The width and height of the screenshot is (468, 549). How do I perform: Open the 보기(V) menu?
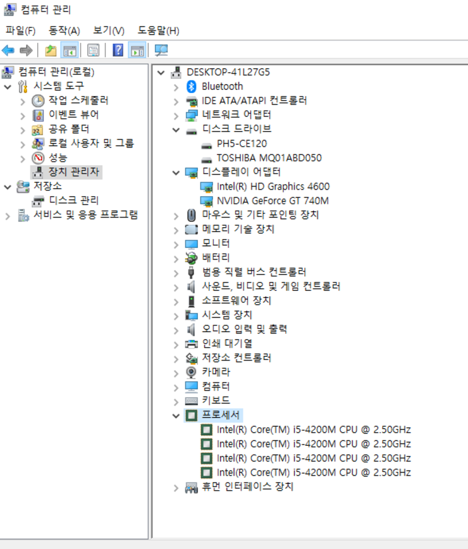(x=109, y=30)
